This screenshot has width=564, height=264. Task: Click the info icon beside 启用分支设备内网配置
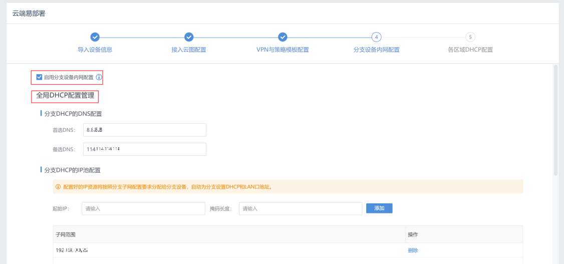pos(99,77)
